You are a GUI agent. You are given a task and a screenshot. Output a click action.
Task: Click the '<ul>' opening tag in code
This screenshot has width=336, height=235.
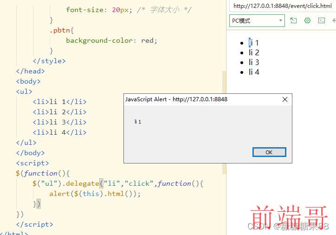(x=24, y=91)
